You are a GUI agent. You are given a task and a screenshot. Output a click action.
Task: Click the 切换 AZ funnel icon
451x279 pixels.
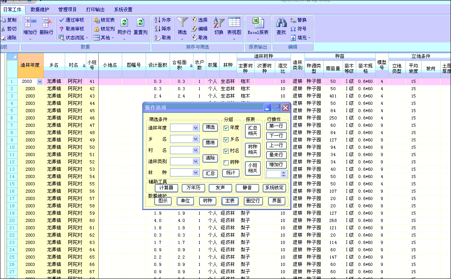tap(219, 22)
